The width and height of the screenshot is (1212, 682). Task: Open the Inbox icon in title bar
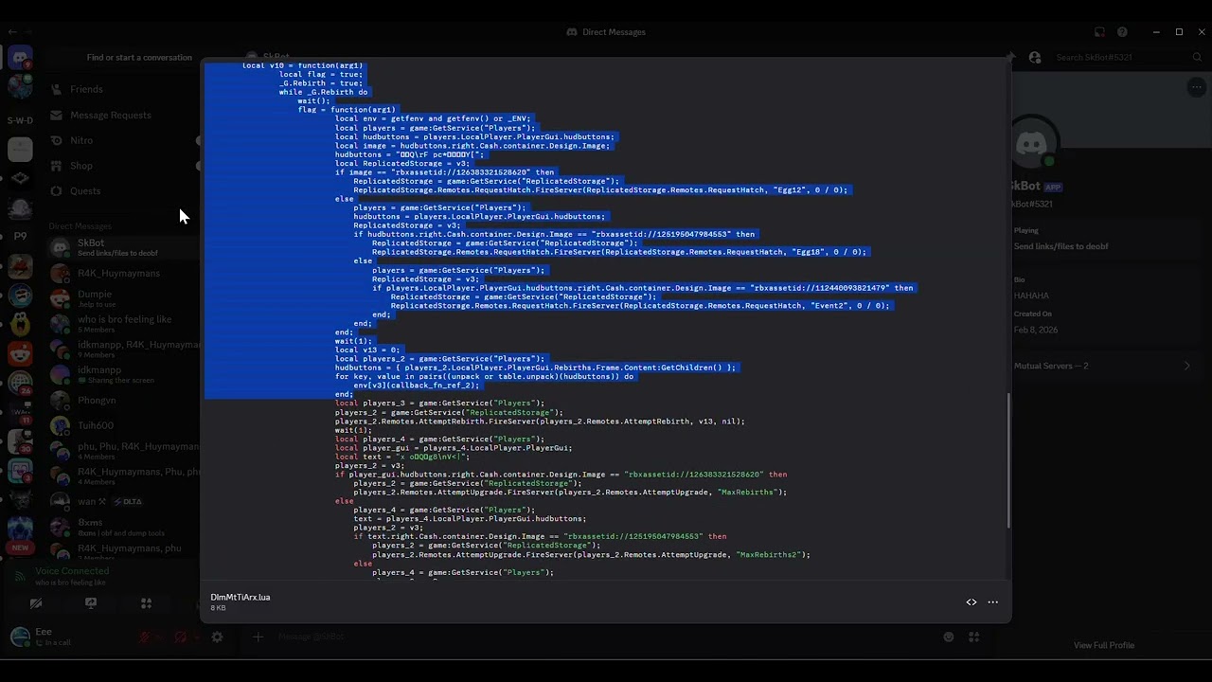click(x=1099, y=32)
